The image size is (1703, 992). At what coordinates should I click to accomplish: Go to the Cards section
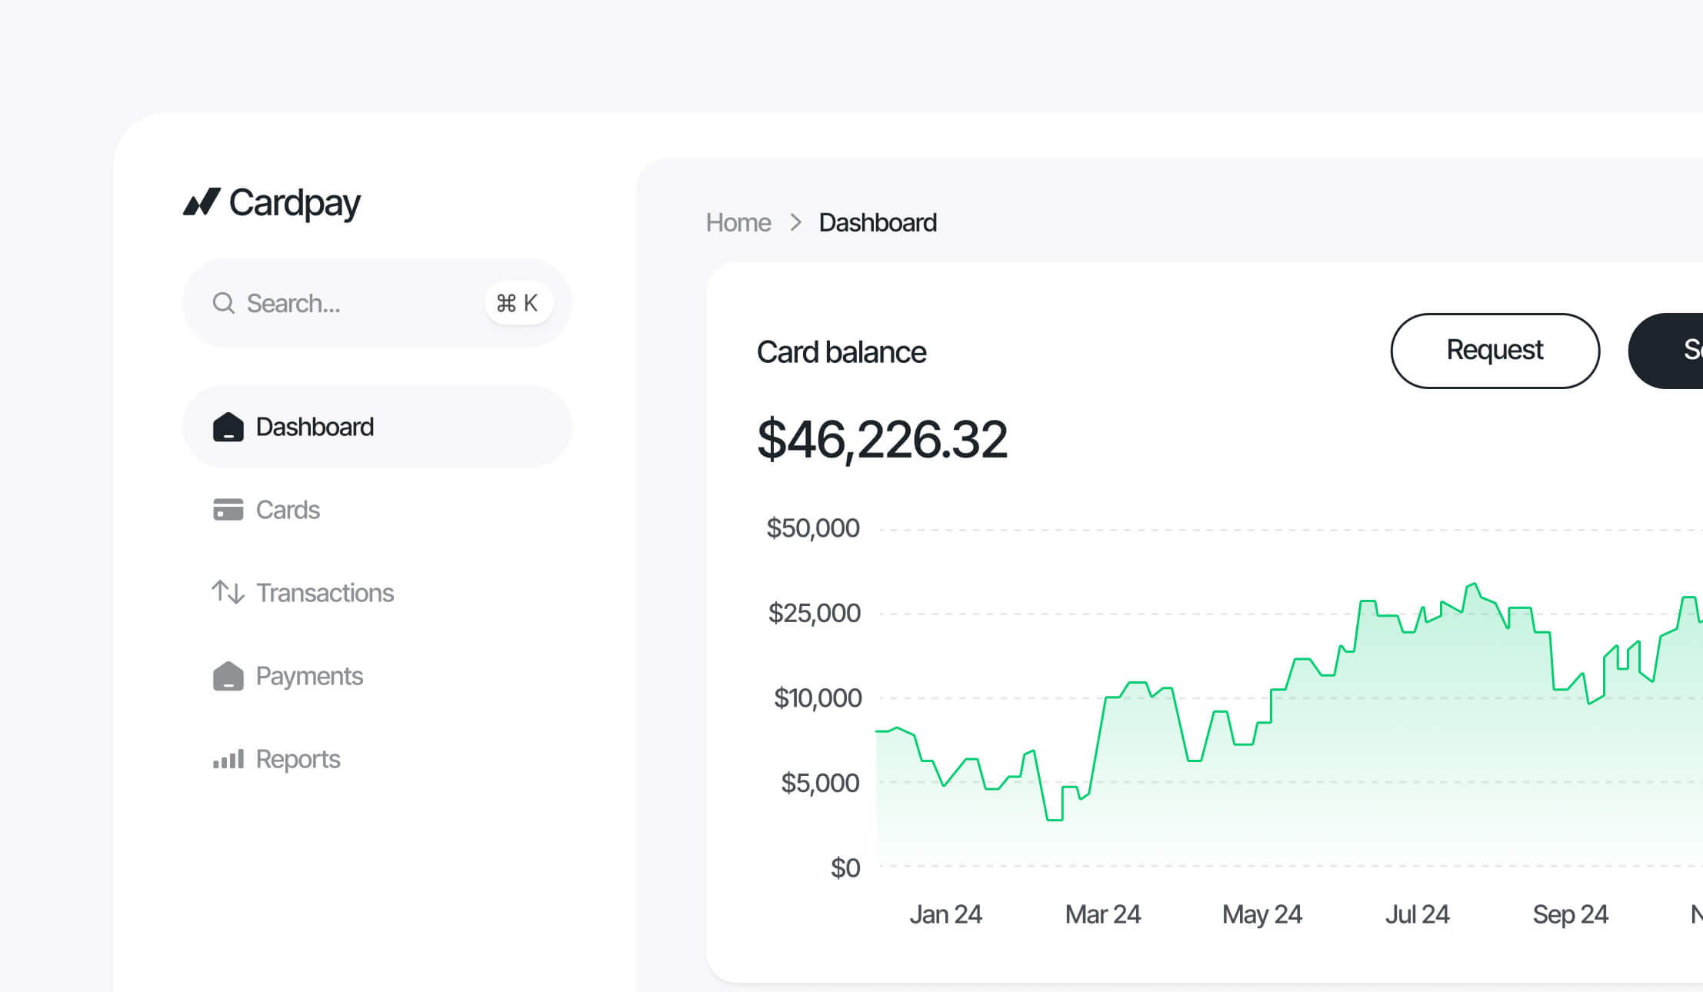(288, 510)
